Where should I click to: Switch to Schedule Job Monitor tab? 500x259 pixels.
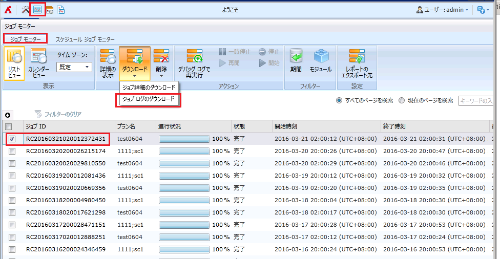pos(85,39)
